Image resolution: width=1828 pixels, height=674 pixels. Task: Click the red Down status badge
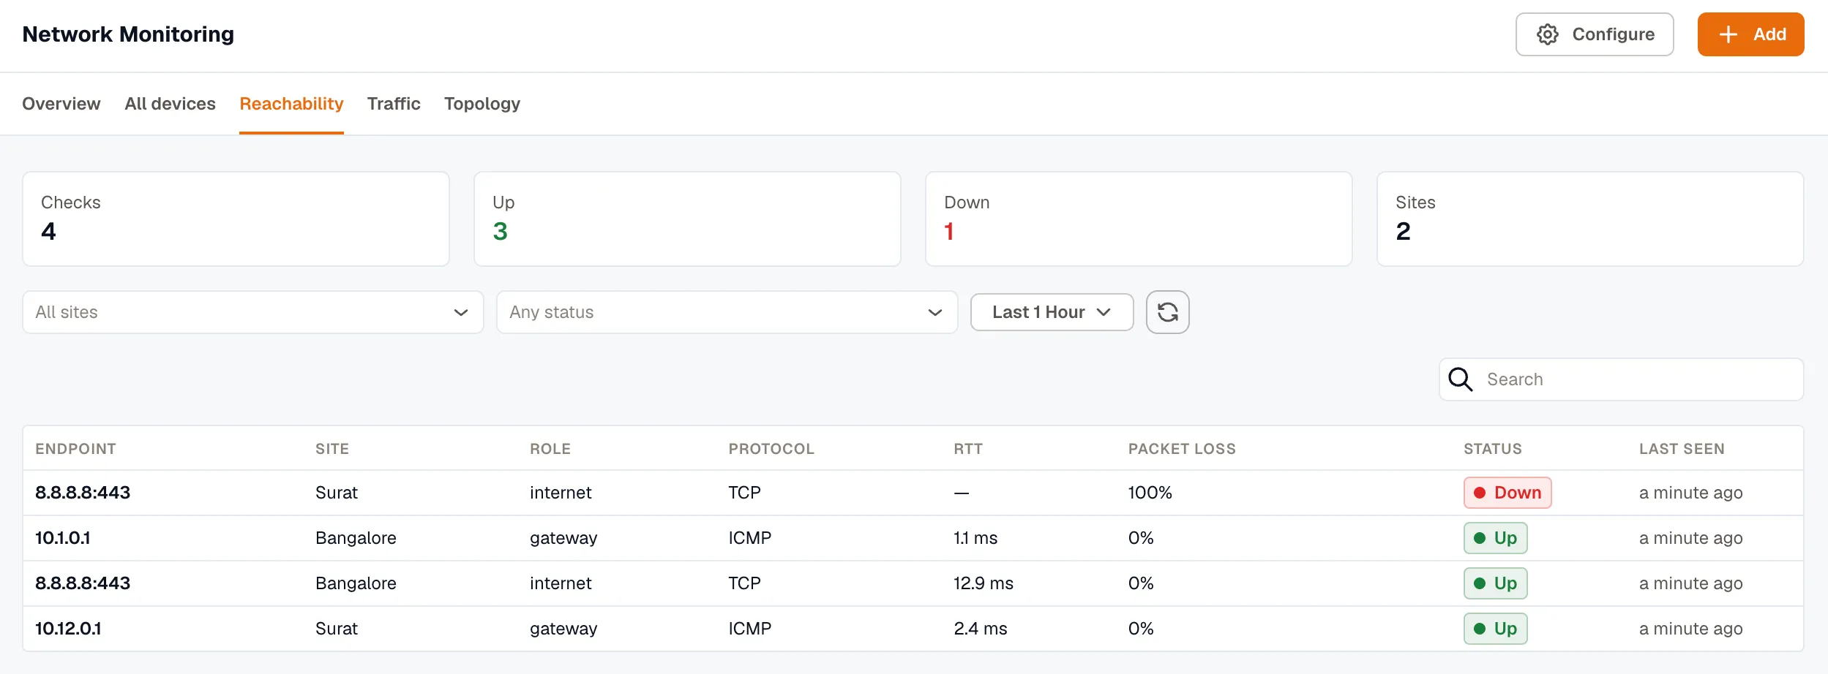pyautogui.click(x=1507, y=493)
